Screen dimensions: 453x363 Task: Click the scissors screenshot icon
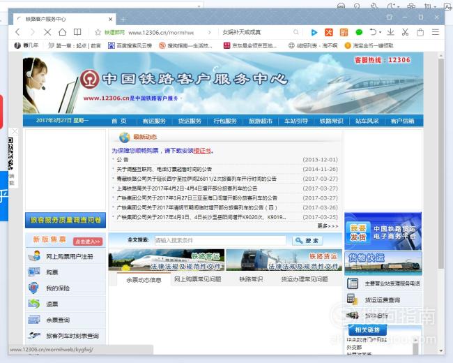click(405, 32)
